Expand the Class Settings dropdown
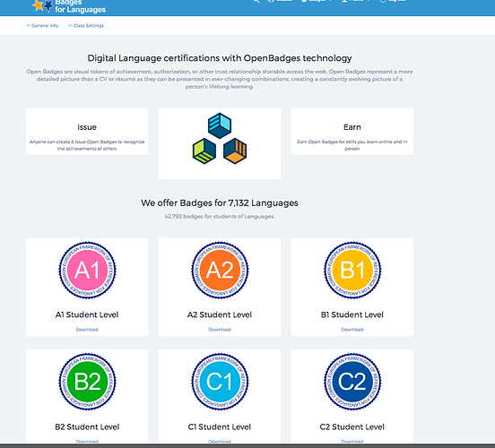The image size is (495, 448). tap(86, 26)
